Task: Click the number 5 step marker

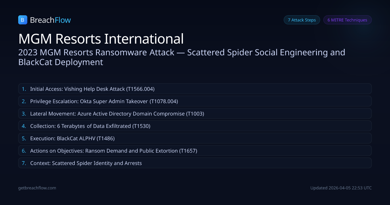Action: click(24, 138)
